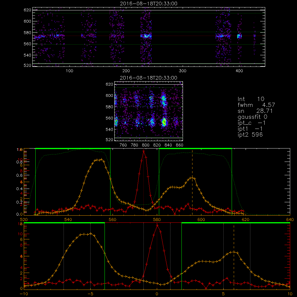Click x-axis label -5 of bottom plot
Image resolution: width=297 pixels, height=297 pixels.
click(91, 294)
